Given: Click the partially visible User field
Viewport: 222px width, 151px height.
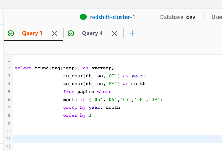Looking at the screenshot, I should (216, 17).
